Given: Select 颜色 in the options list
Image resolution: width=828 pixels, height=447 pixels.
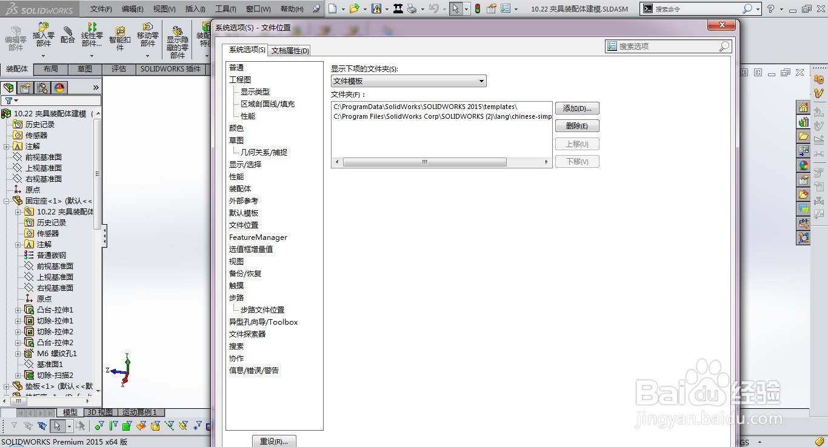Looking at the screenshot, I should 236,128.
